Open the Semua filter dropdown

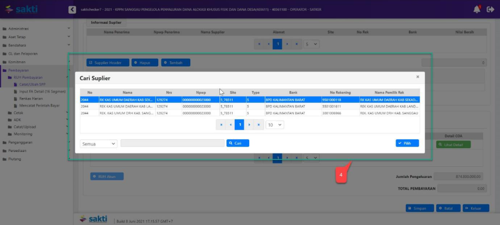(99, 143)
